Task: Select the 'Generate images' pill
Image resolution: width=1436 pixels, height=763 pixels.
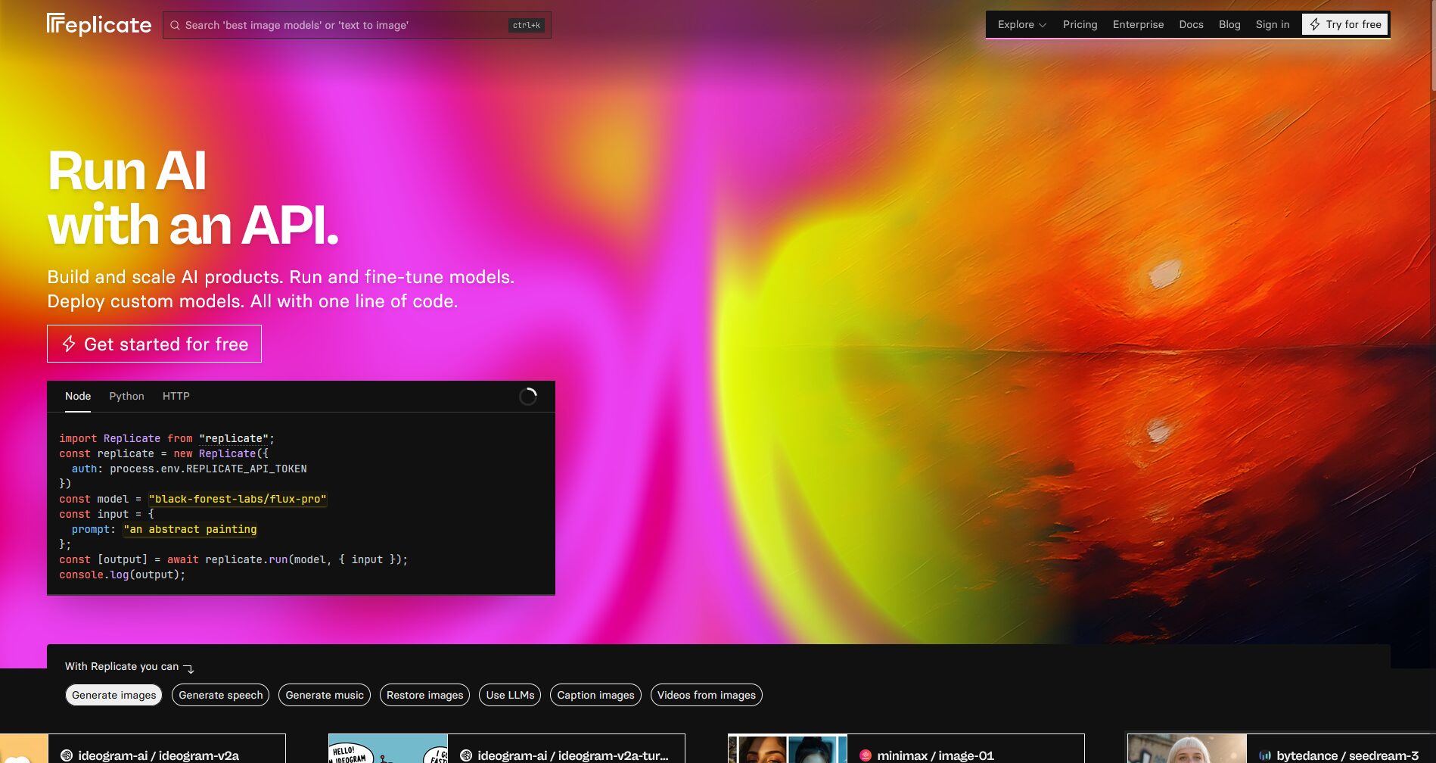Action: pyautogui.click(x=114, y=695)
